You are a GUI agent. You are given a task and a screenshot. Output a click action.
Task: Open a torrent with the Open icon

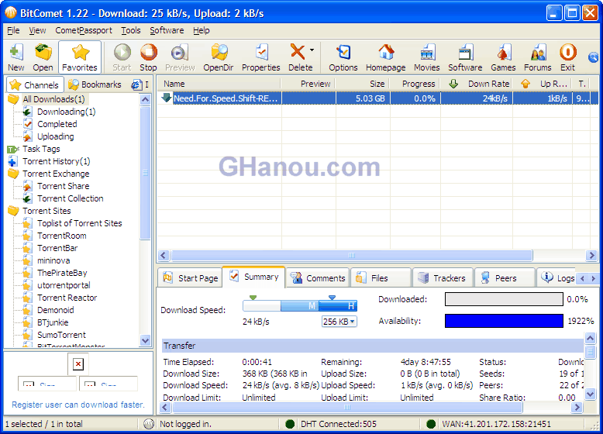(43, 57)
